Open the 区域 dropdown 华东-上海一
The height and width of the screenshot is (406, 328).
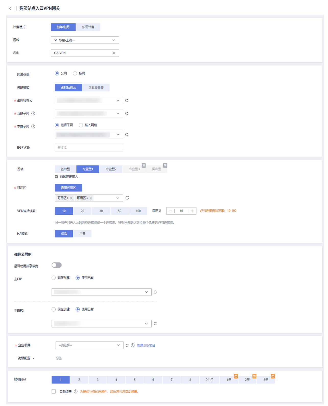[x=85, y=40]
